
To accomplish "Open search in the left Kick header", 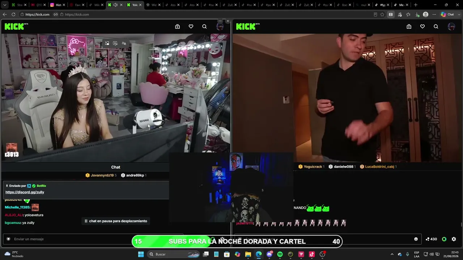I will pos(204,26).
